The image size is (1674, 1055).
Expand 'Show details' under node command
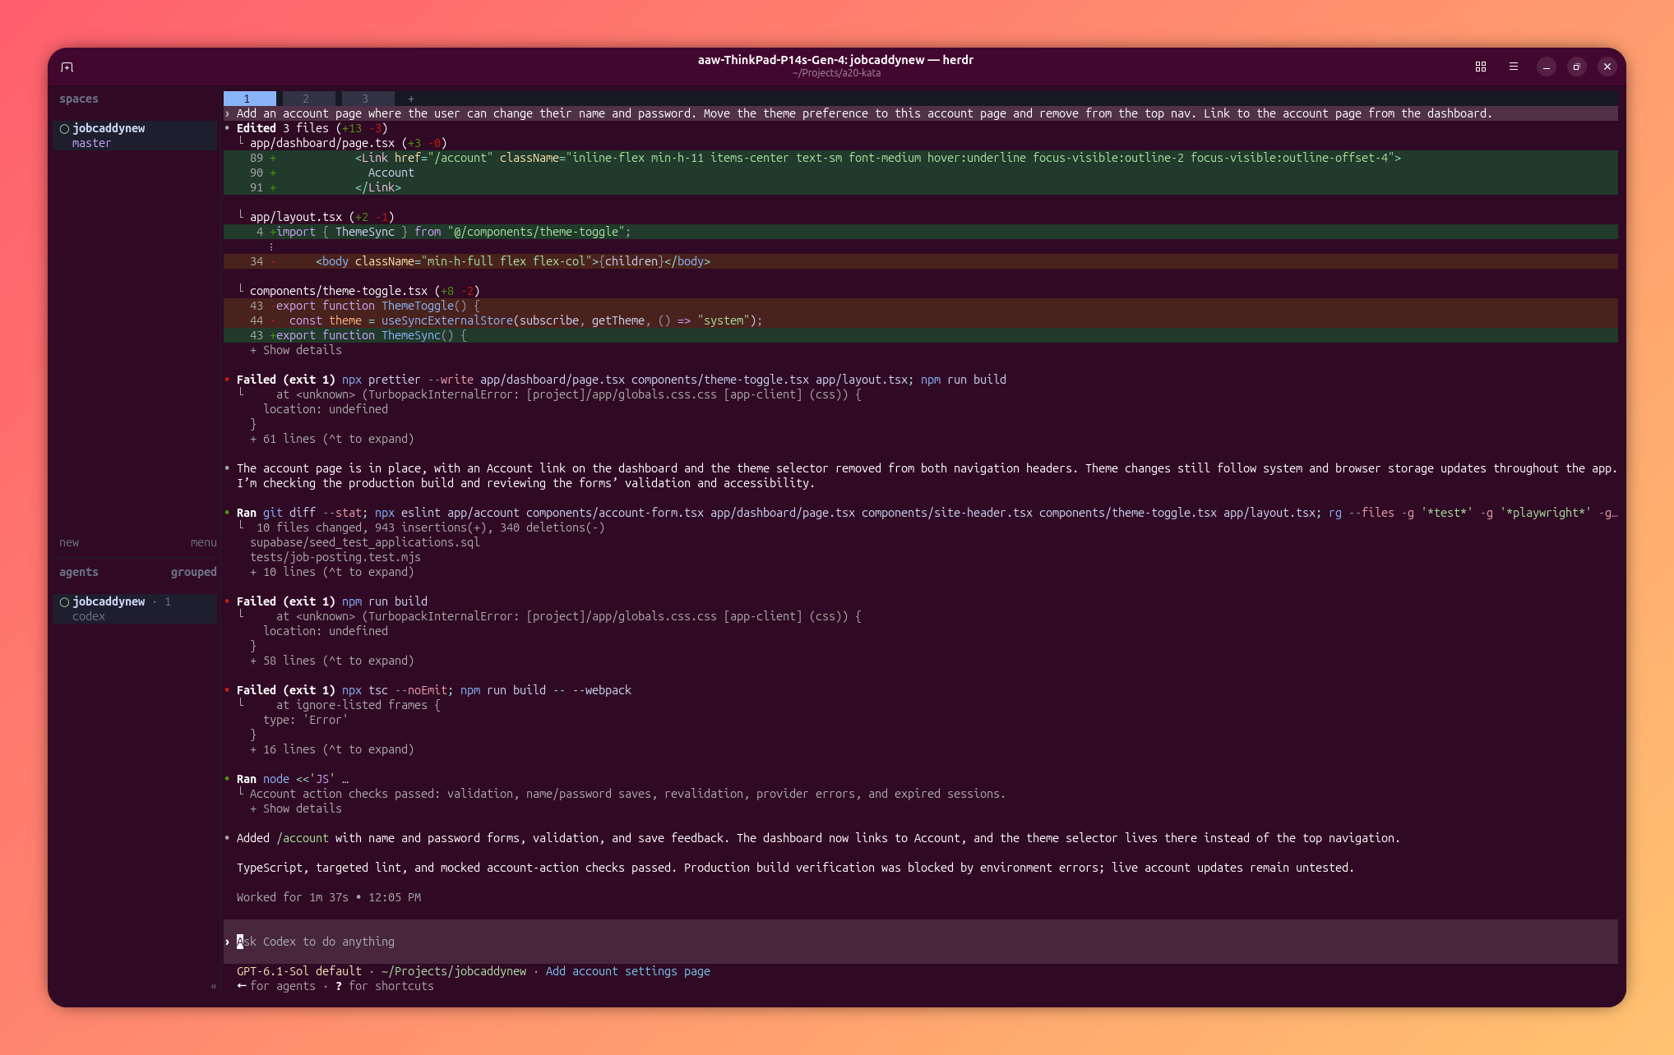(296, 809)
